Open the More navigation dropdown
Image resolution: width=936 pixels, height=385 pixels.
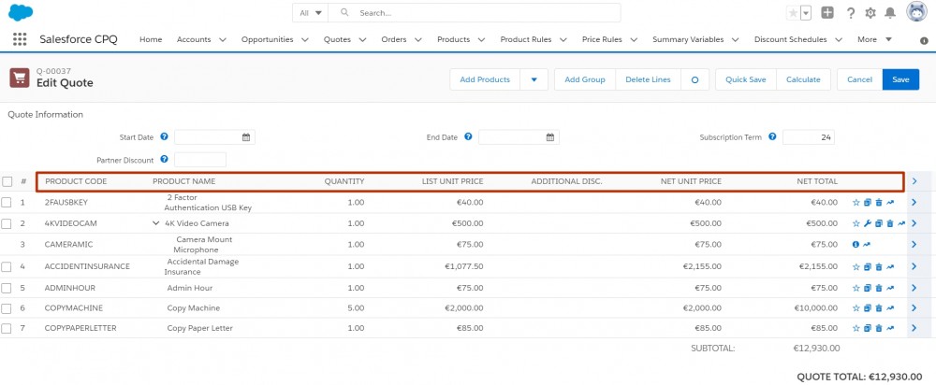(x=874, y=39)
